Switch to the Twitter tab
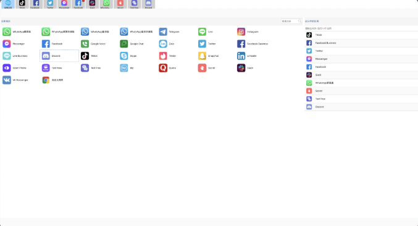This screenshot has height=226, width=418. pos(50,4)
